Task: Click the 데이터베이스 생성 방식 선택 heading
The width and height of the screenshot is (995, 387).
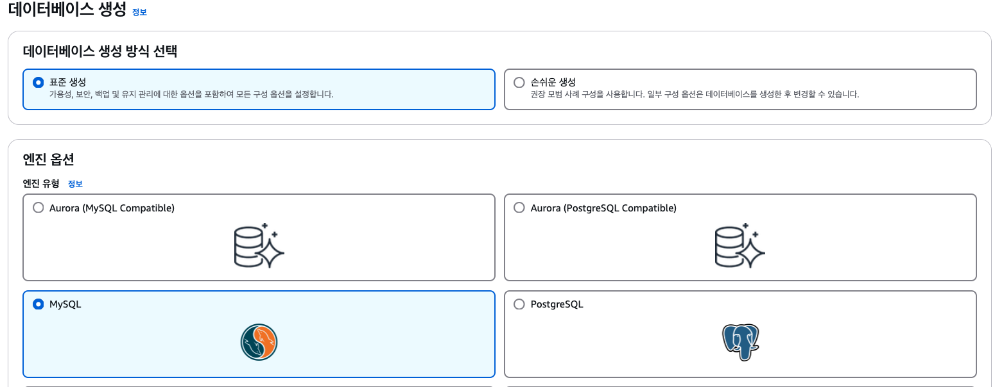Action: pyautogui.click(x=100, y=51)
